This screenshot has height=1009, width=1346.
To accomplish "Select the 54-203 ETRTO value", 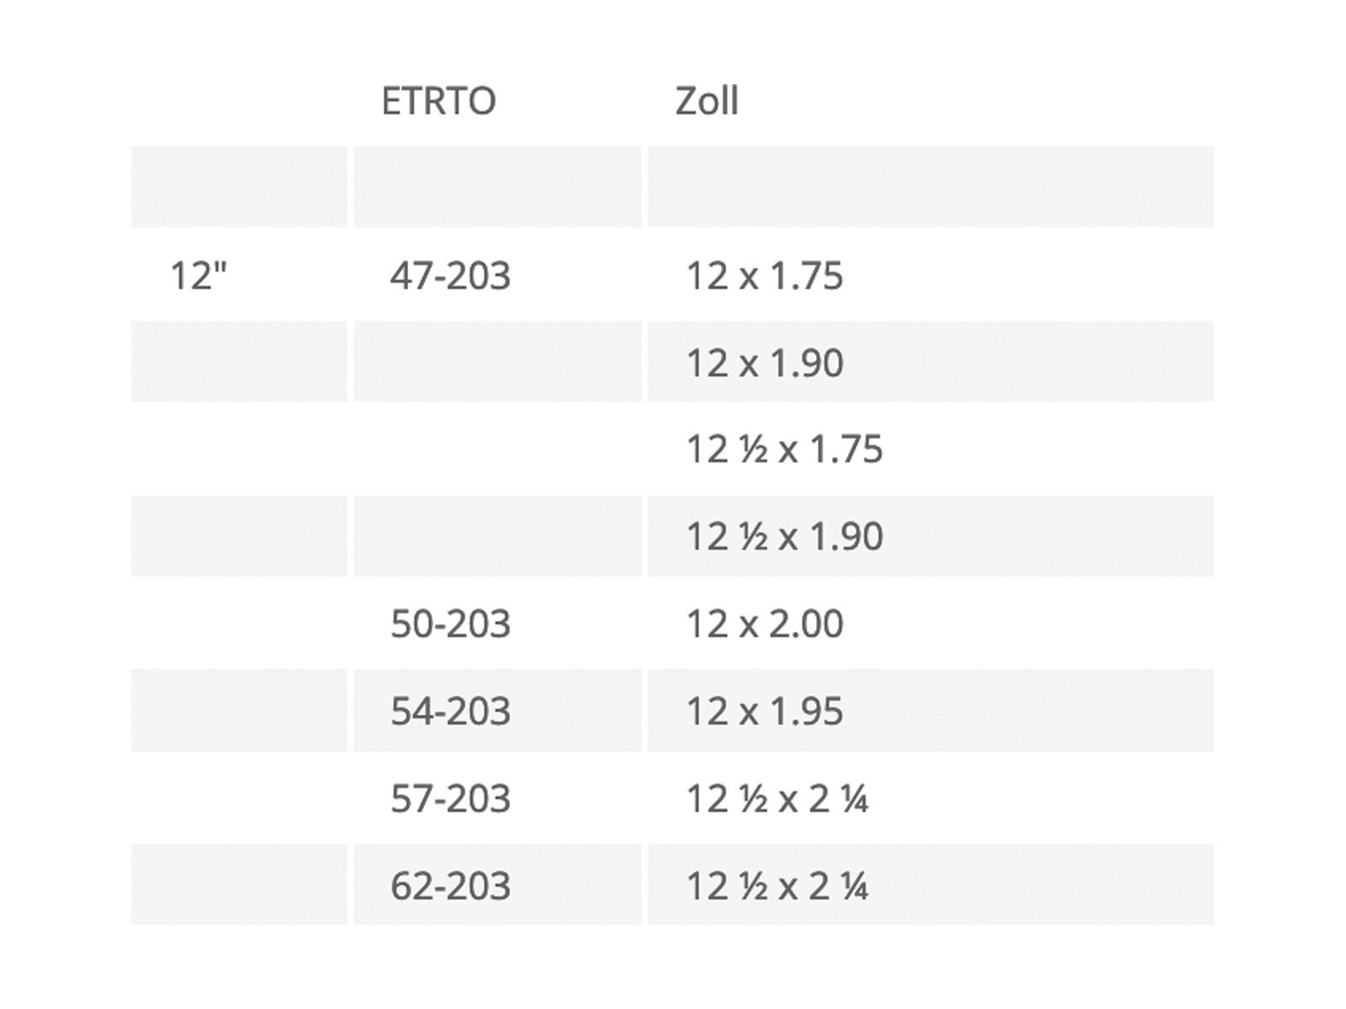I will click(x=450, y=711).
